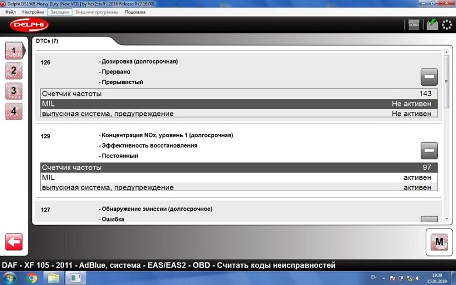Click the M button at bottom right
This screenshot has width=456, height=285.
(439, 242)
